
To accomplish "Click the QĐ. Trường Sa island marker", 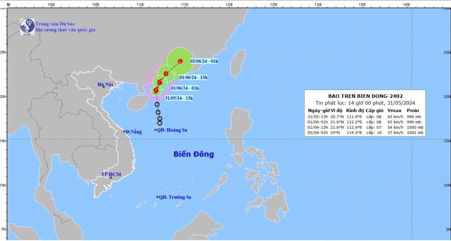I will tap(157, 197).
